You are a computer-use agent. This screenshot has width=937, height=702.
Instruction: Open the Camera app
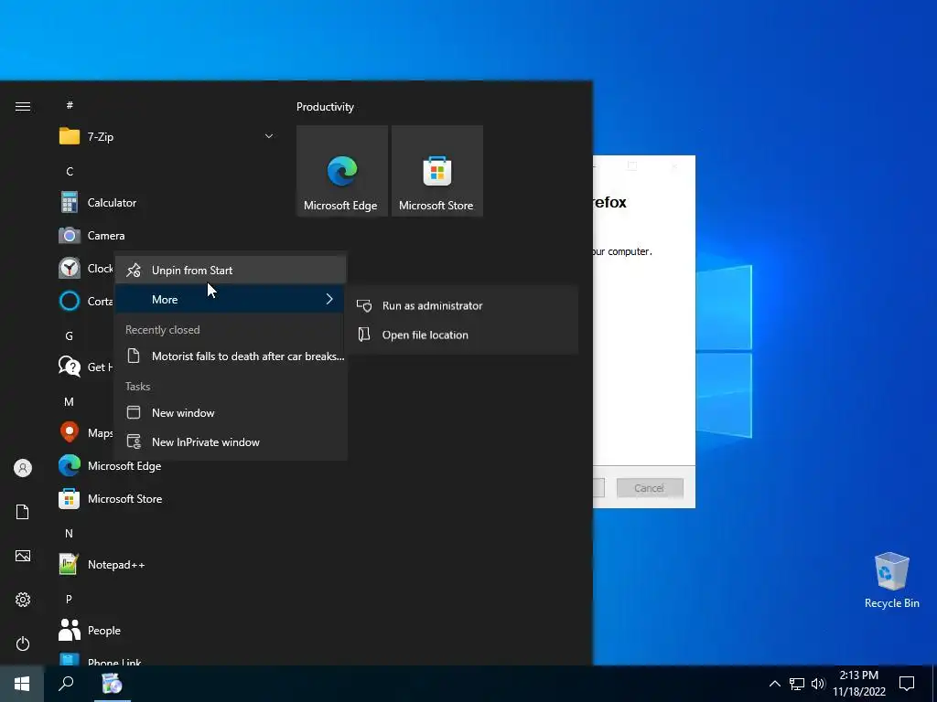(x=167, y=236)
